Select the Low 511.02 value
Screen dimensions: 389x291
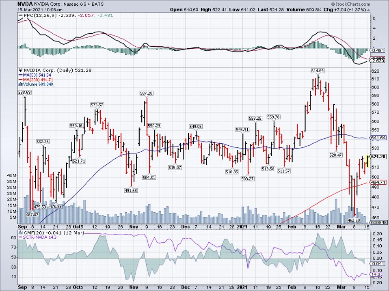point(242,10)
